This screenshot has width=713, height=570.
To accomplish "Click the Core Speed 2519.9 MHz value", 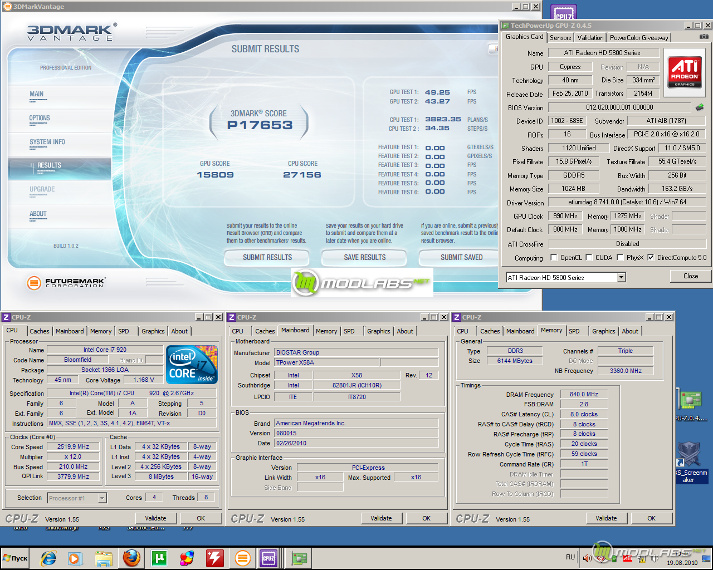I will coord(74,446).
